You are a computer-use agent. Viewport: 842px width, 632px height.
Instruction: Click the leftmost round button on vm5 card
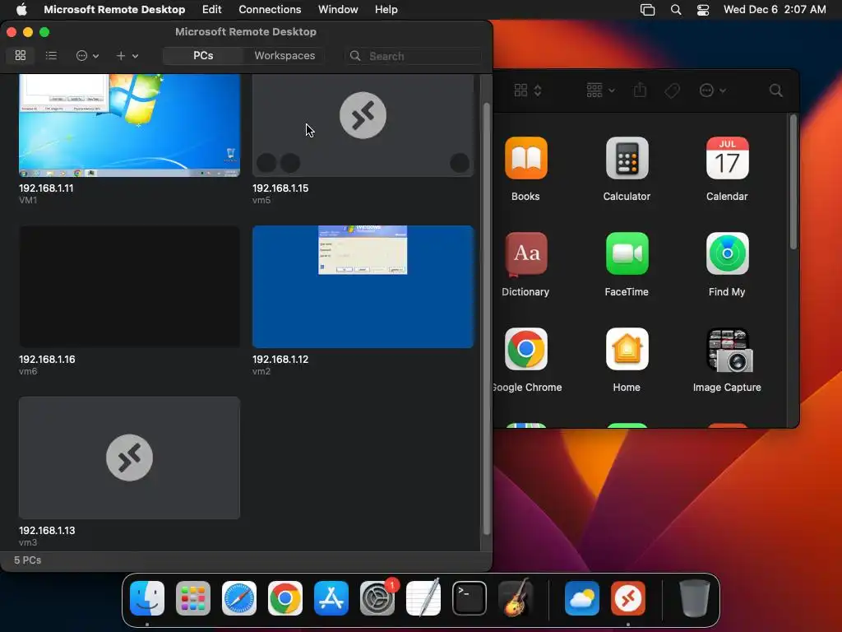point(266,163)
